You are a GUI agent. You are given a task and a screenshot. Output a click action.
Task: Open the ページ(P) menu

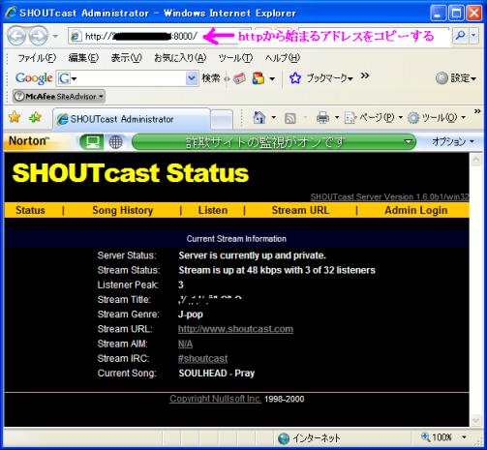[373, 118]
